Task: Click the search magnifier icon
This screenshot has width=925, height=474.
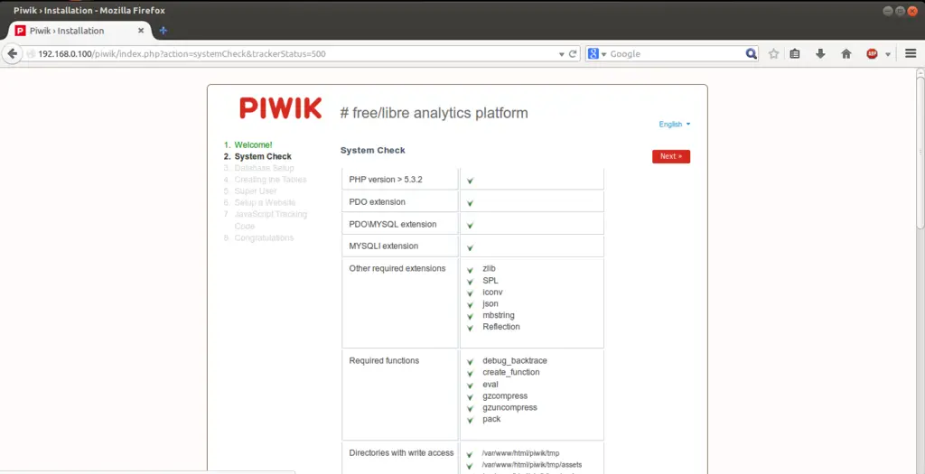Action: tap(751, 53)
